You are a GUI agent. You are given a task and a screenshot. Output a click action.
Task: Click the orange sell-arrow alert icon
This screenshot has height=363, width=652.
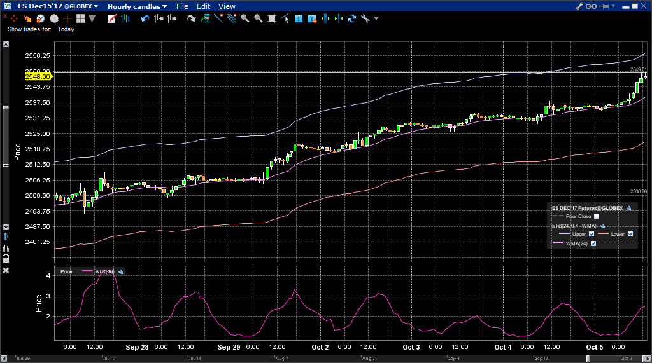(x=27, y=18)
